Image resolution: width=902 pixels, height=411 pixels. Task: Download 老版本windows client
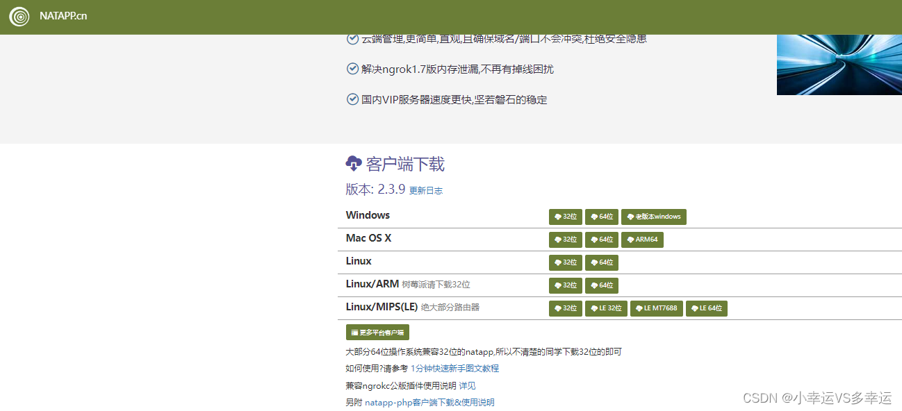click(654, 217)
